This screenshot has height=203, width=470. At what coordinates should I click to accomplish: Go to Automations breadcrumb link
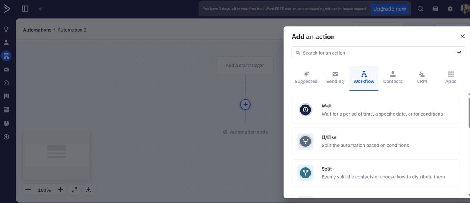point(37,30)
